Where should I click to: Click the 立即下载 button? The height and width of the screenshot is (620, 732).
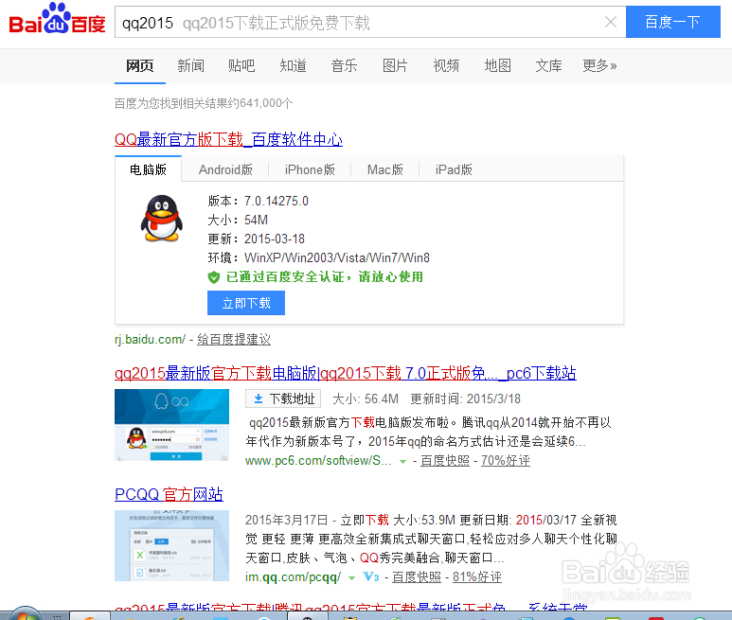(x=246, y=303)
